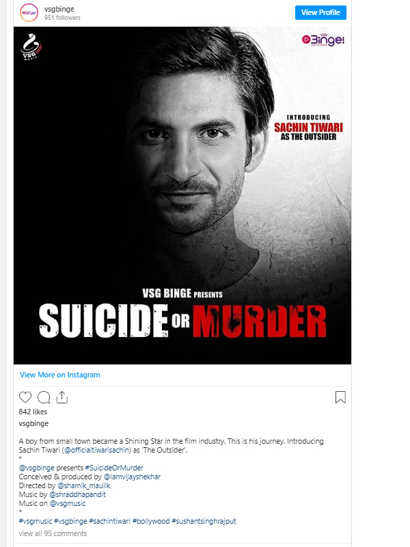
Task: Save post using bookmark icon
Action: pyautogui.click(x=340, y=397)
